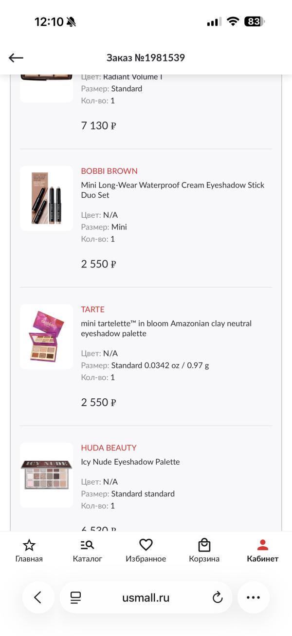Tap the usmall.ru address bar
Image resolution: width=292 pixels, height=636 pixels.
(x=146, y=597)
